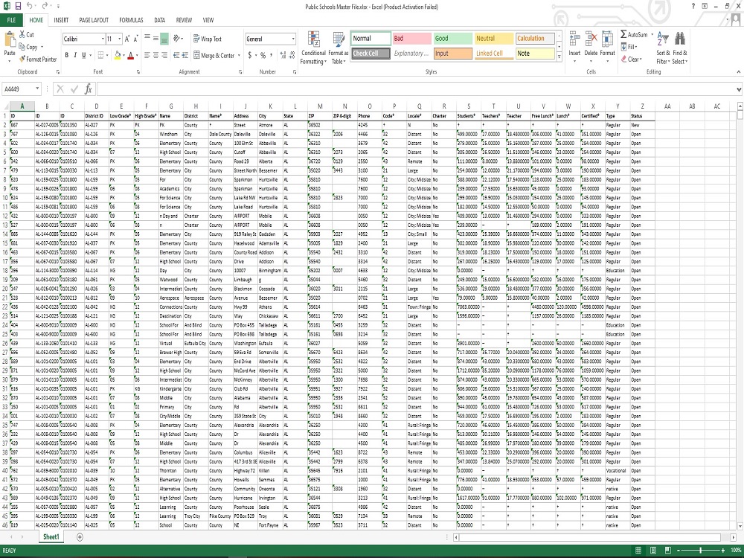Click the Increase Indent icon

point(185,56)
